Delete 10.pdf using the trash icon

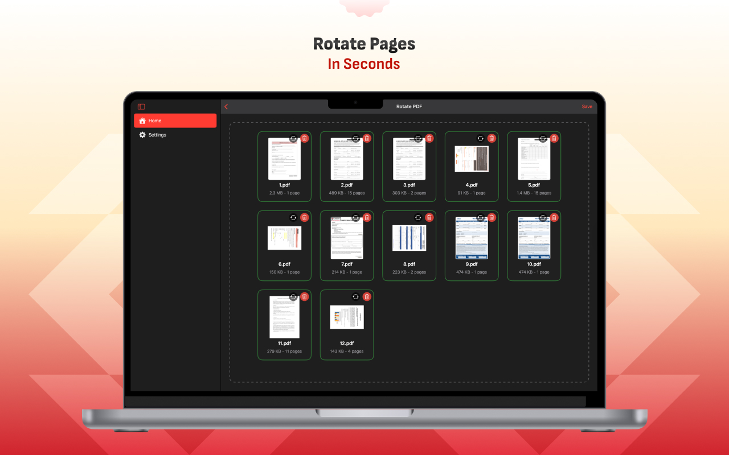(554, 217)
